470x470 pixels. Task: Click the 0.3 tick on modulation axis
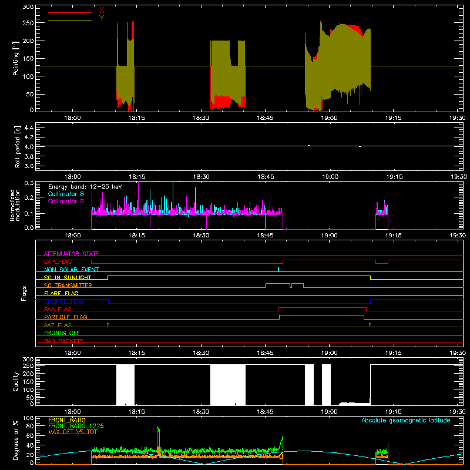point(29,183)
